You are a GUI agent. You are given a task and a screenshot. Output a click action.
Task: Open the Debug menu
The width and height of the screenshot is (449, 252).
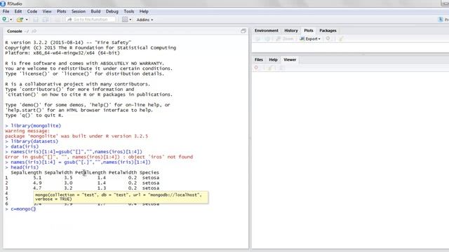click(112, 11)
